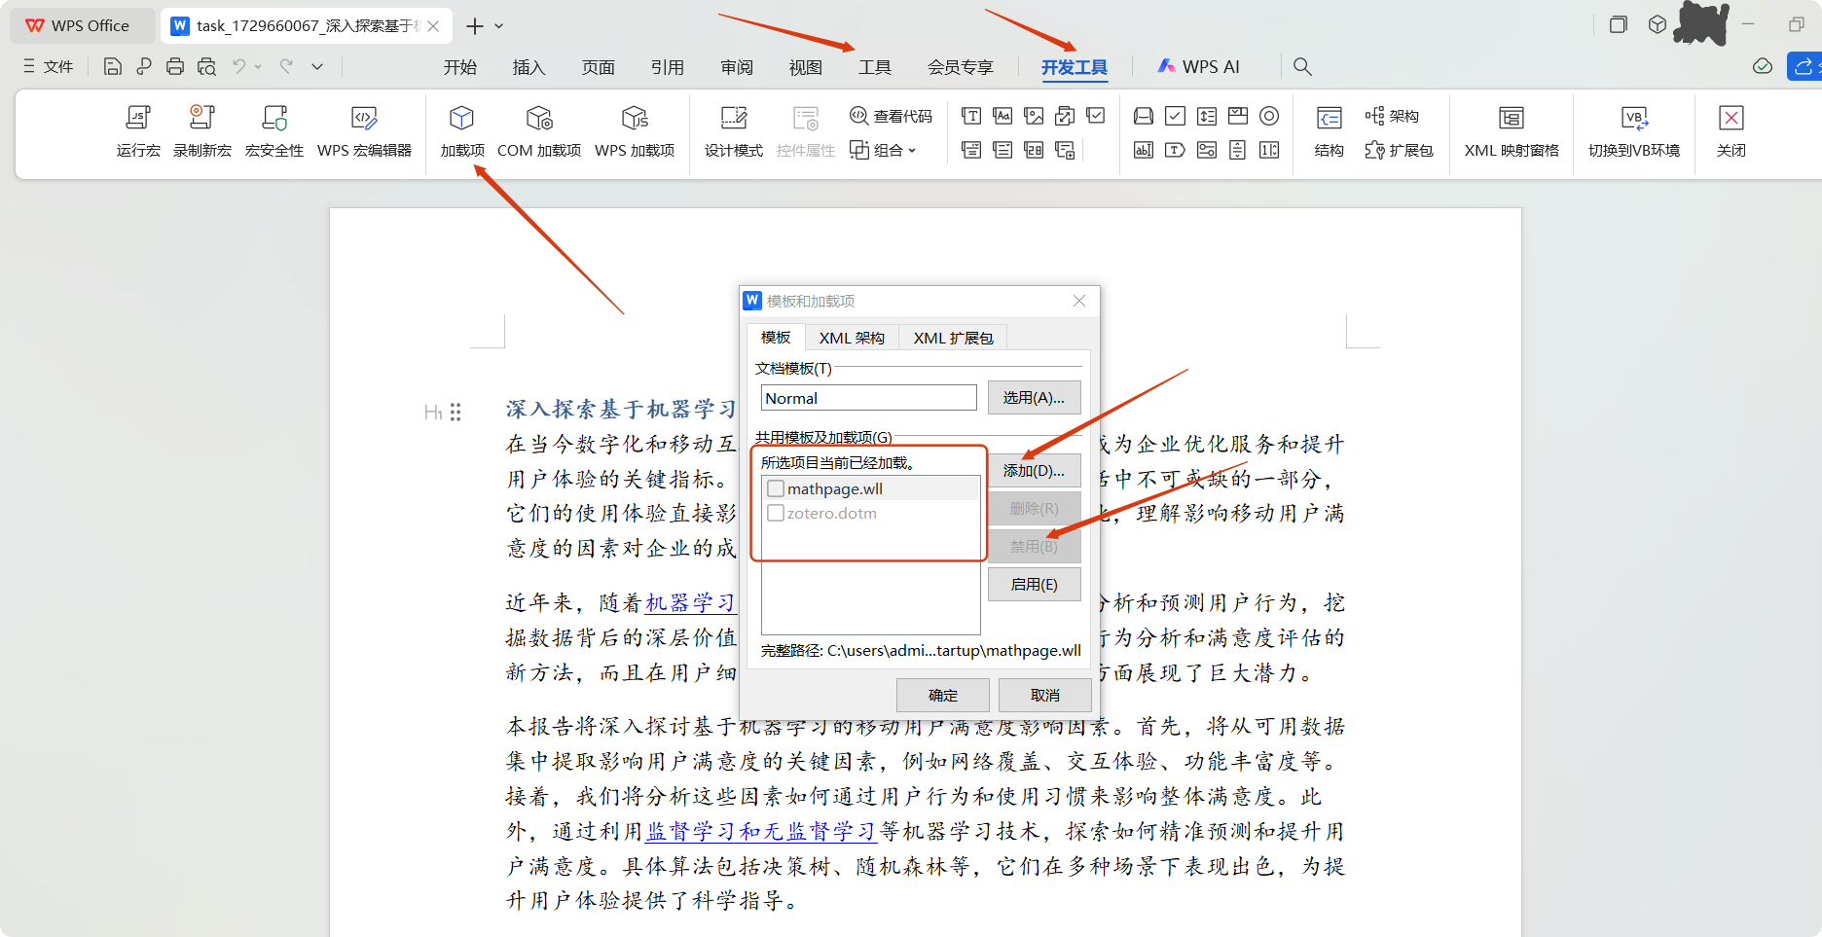Click the Add-ins (加载项) icon
The image size is (1822, 937).
[462, 131]
